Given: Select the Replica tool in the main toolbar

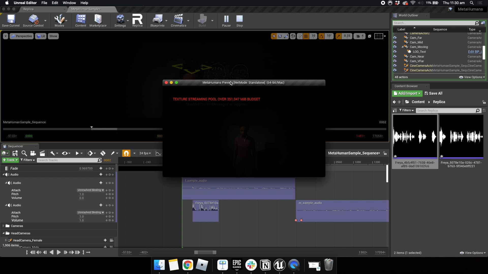Looking at the screenshot, I should 138,20.
